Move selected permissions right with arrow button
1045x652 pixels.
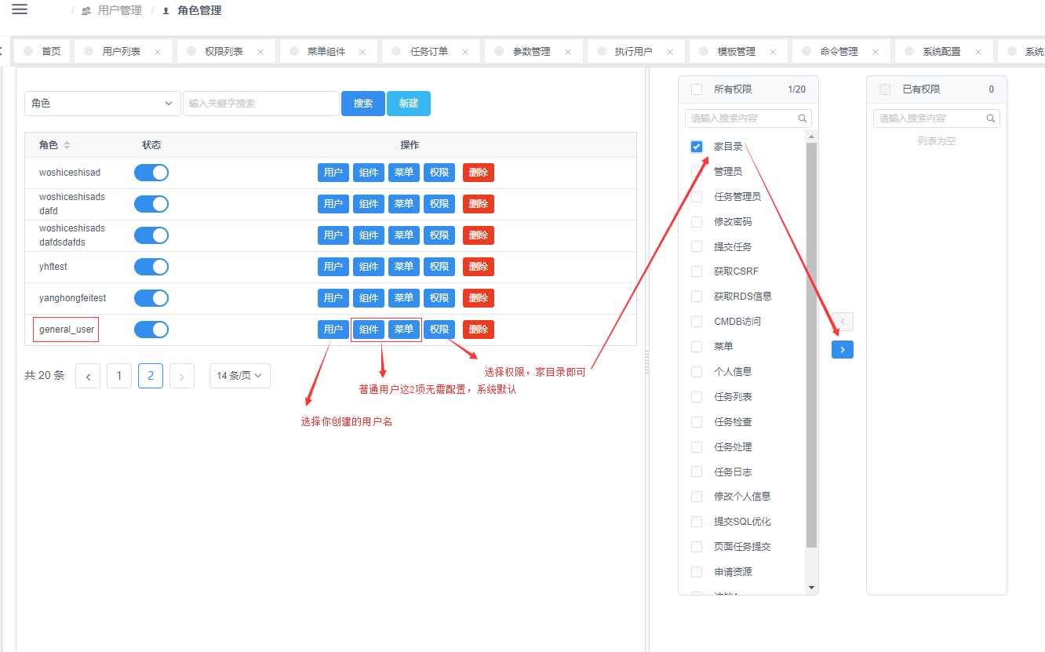(x=843, y=349)
